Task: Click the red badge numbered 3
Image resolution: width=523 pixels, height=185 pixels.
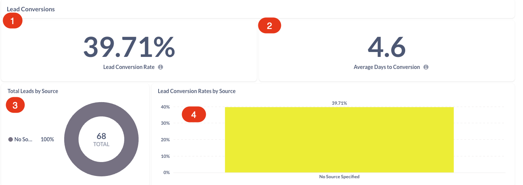Action: (15, 105)
